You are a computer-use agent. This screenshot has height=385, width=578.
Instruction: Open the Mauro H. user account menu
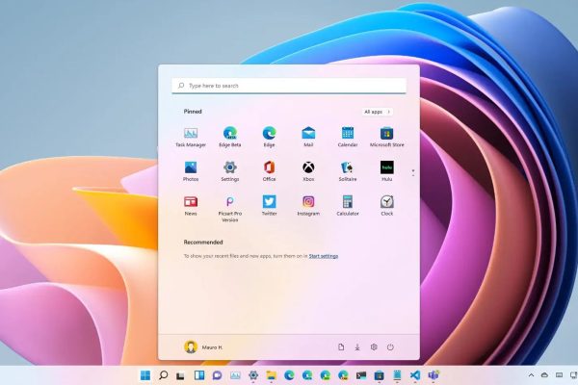[x=203, y=347]
